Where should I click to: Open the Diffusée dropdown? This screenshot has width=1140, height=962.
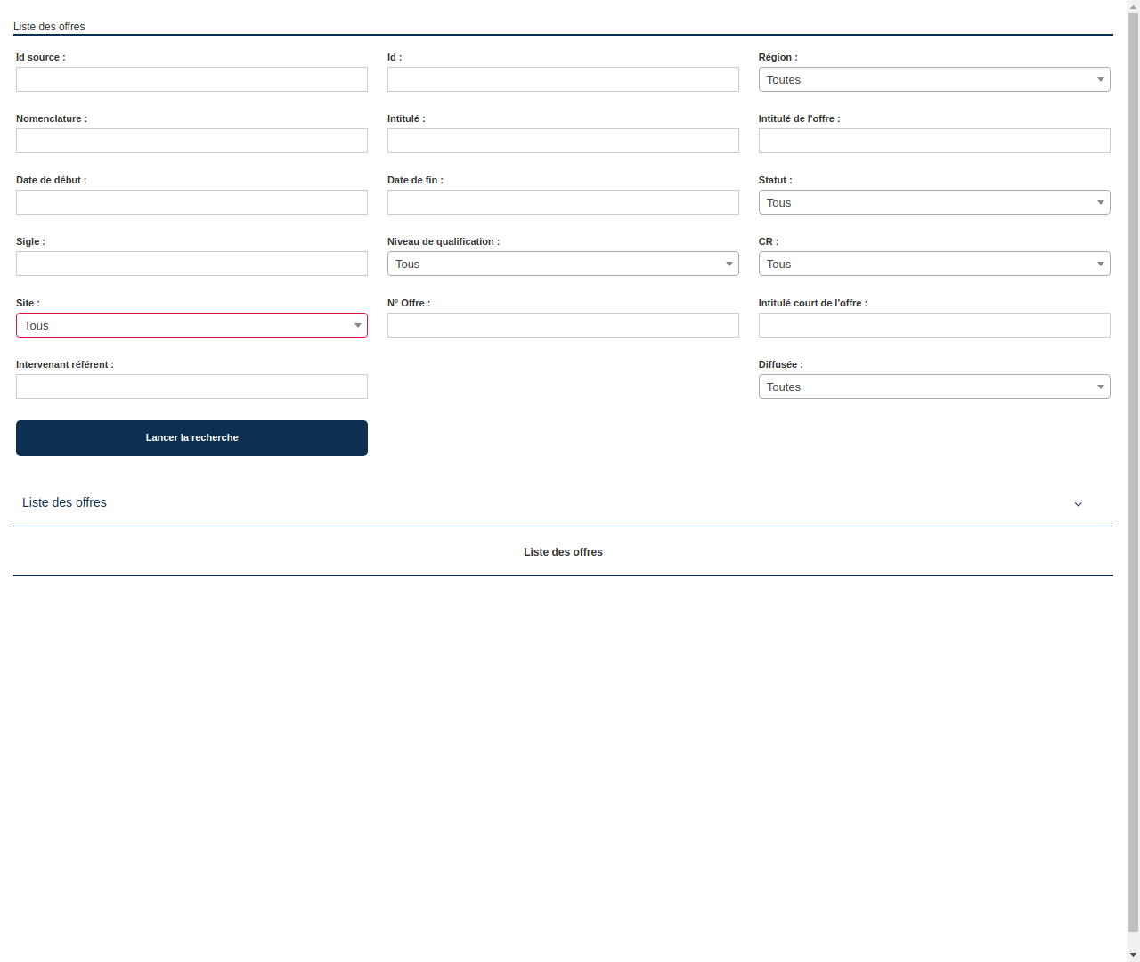coord(933,387)
